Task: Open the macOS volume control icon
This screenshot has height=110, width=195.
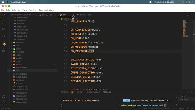Action: point(183,2)
